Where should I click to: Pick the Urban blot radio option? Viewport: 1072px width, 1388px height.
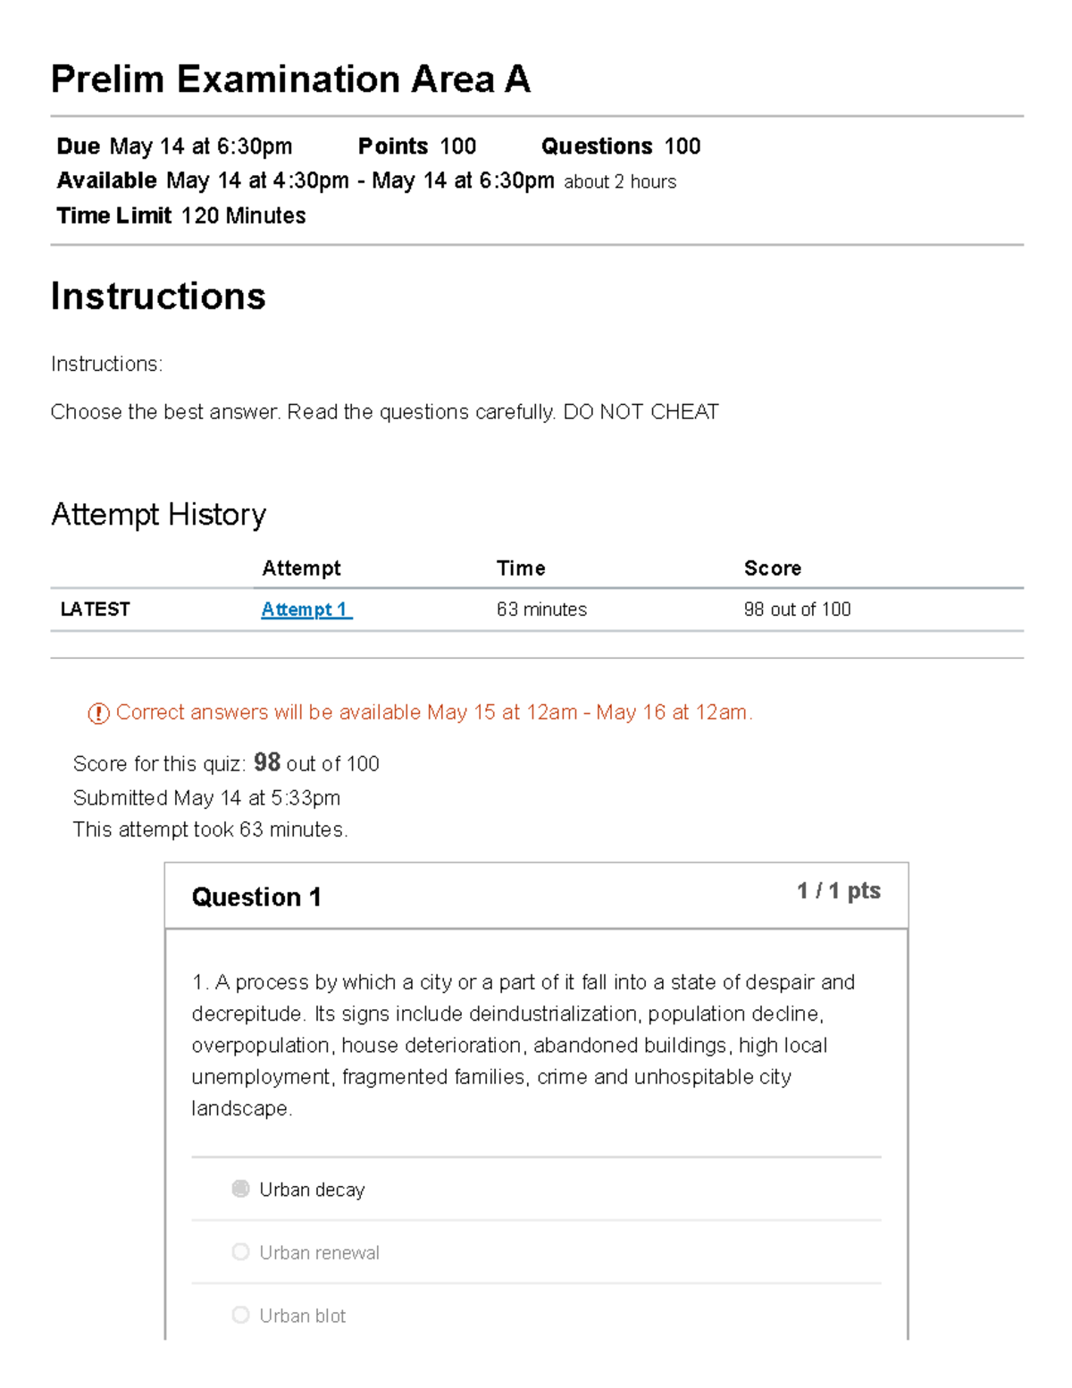click(240, 1315)
